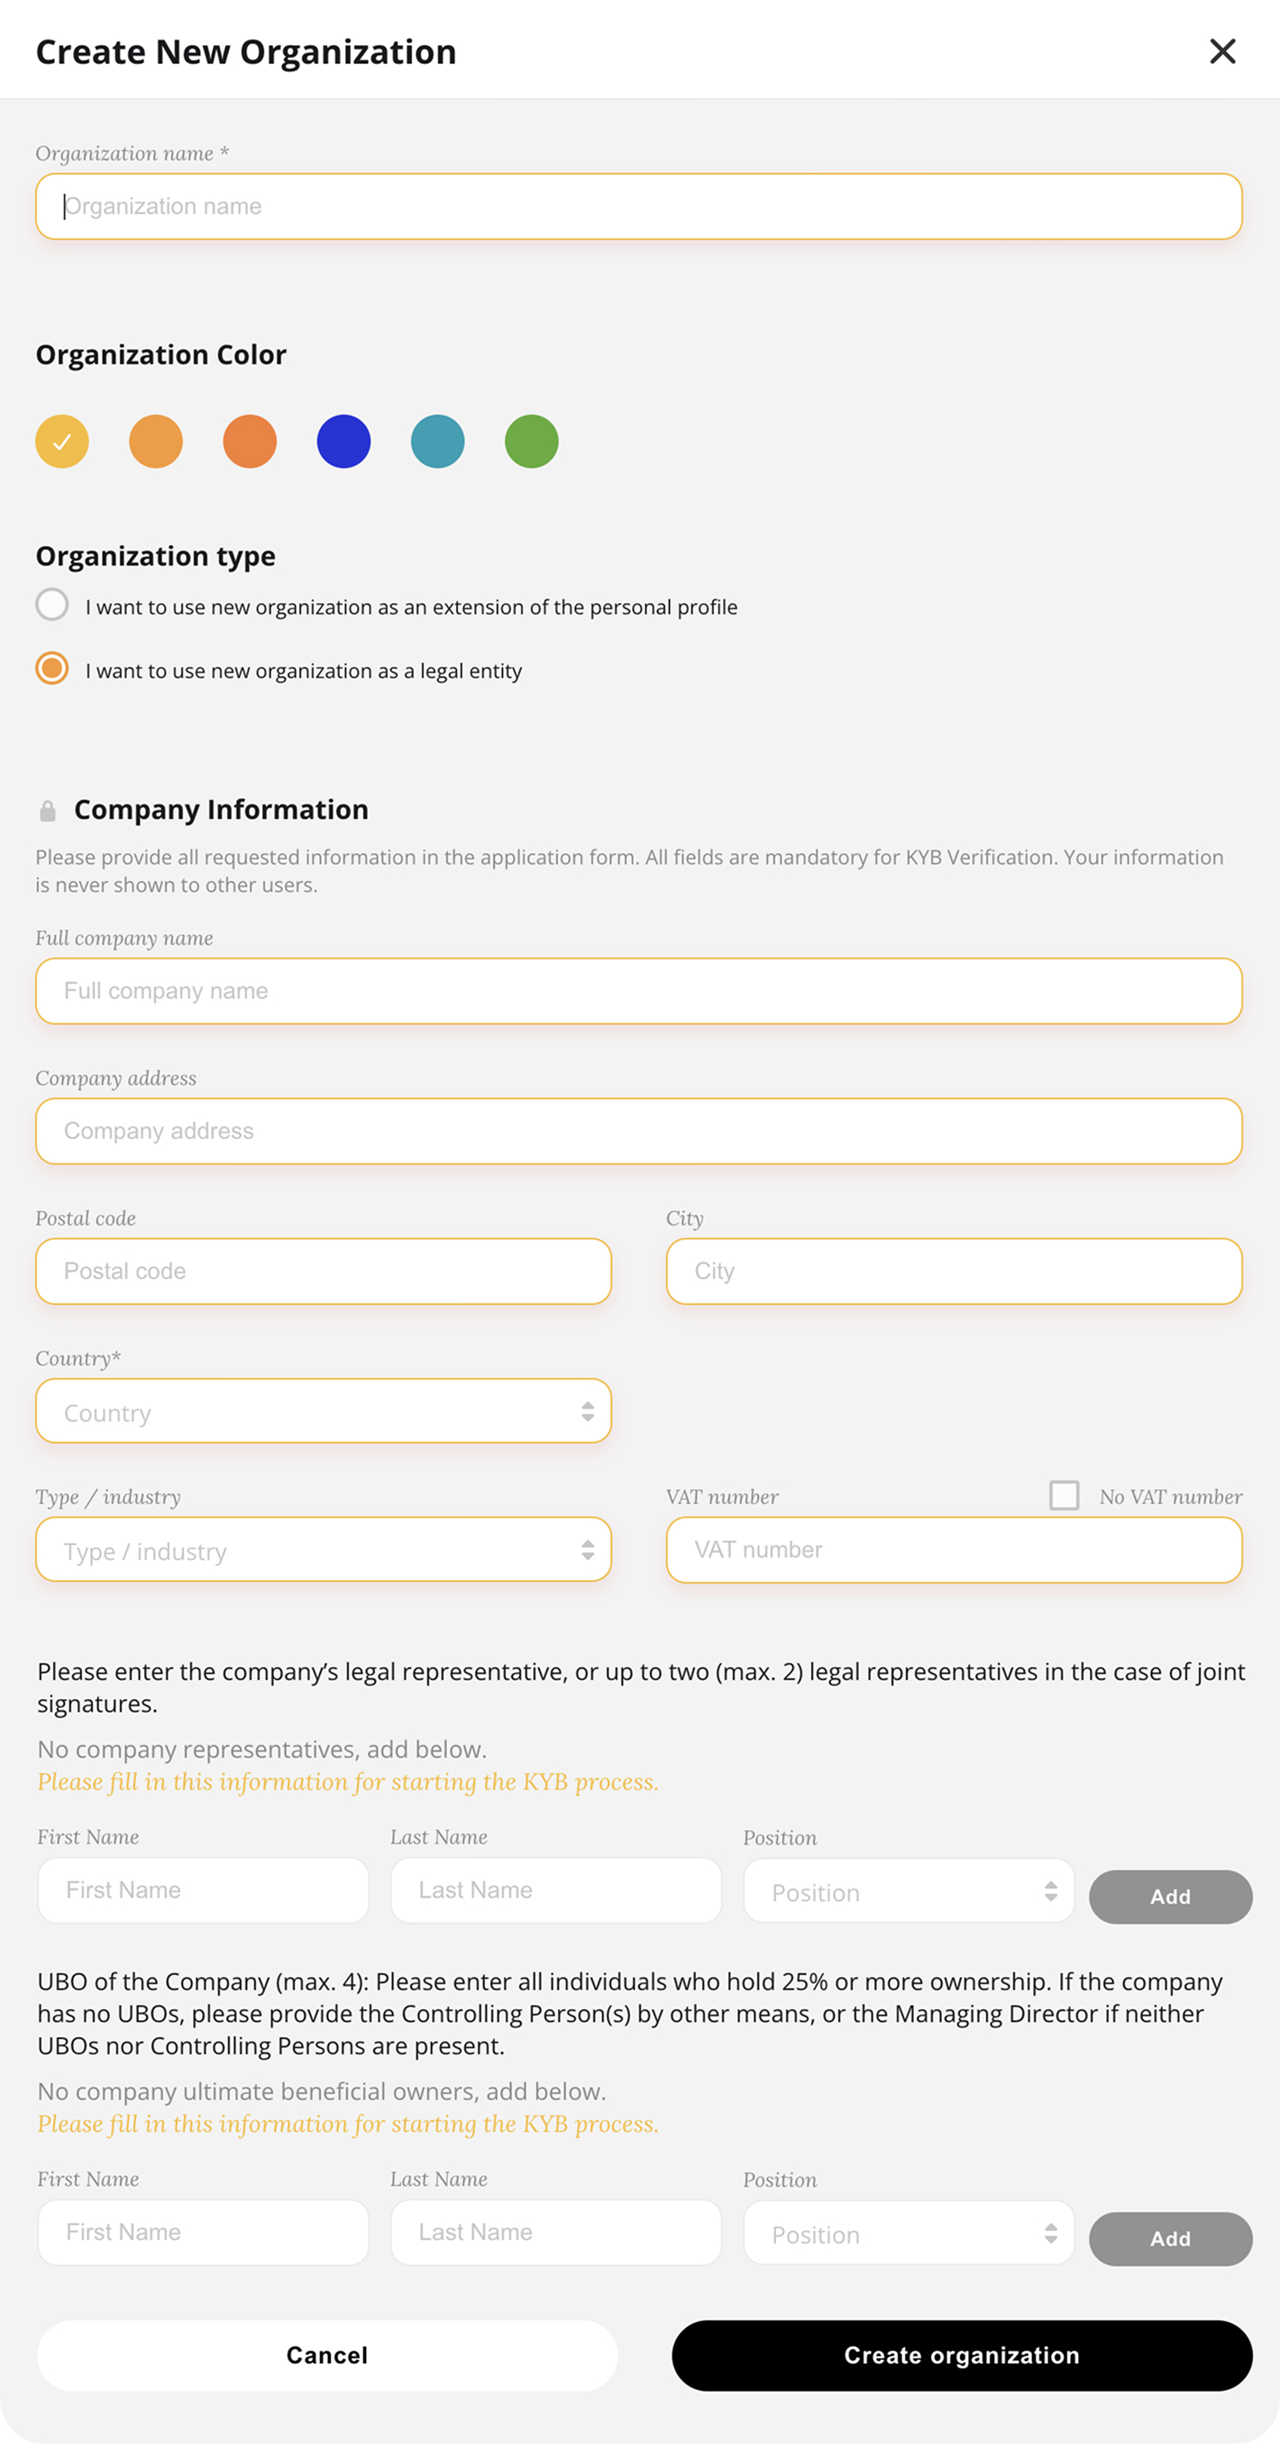
Task: Pick the dark orange organization color
Action: 250,441
